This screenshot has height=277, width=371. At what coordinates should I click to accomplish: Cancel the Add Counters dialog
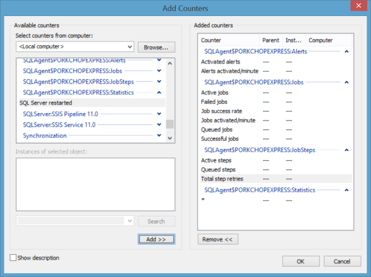pyautogui.click(x=342, y=262)
